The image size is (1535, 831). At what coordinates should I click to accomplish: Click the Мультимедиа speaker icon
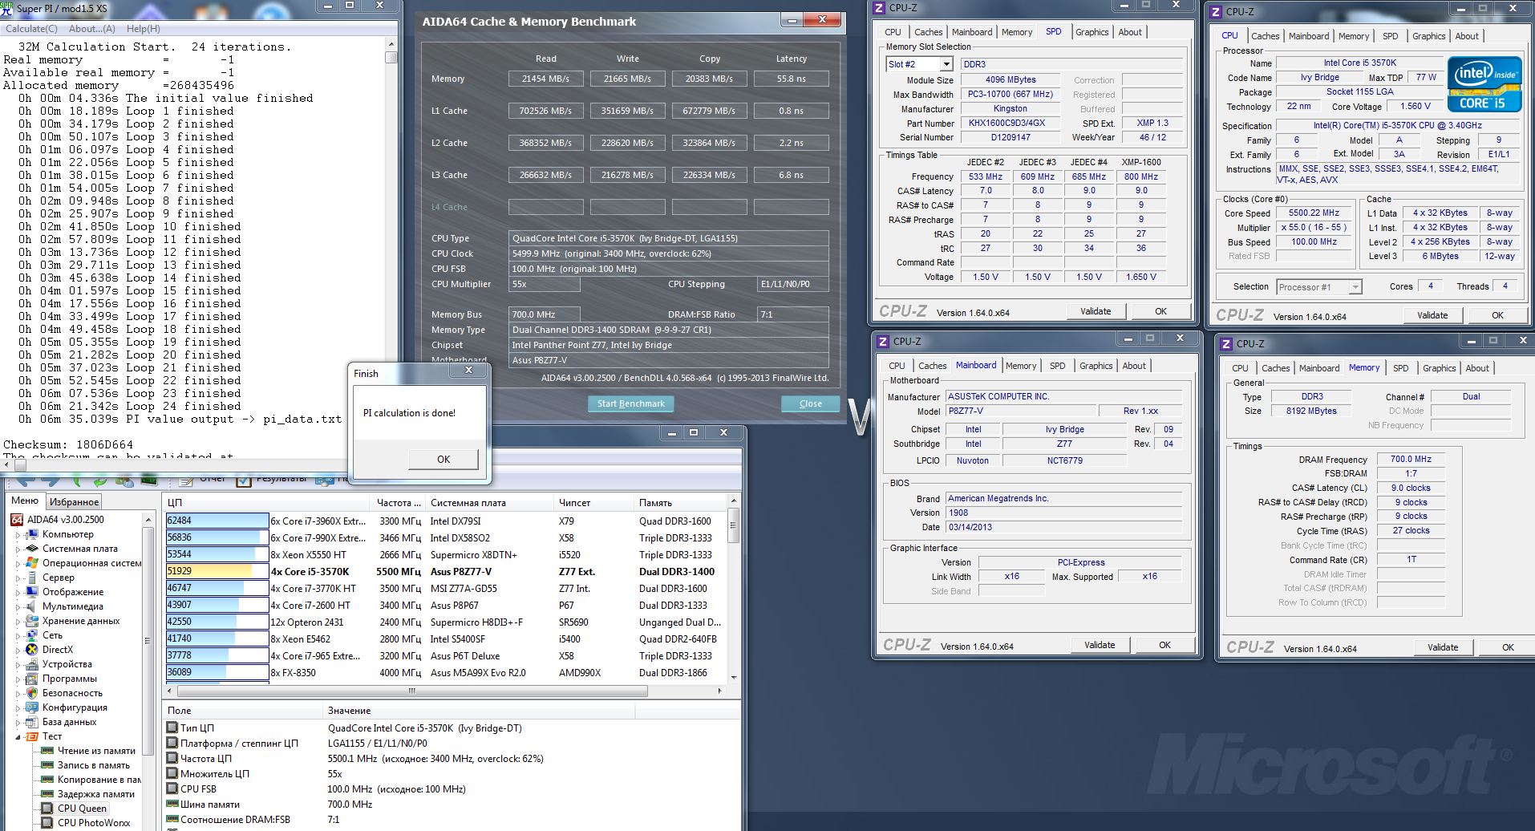[x=32, y=606]
